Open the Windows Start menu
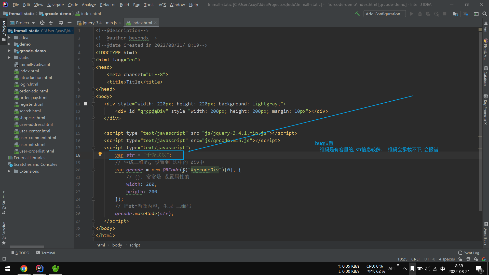The width and height of the screenshot is (489, 275). click(x=8, y=269)
